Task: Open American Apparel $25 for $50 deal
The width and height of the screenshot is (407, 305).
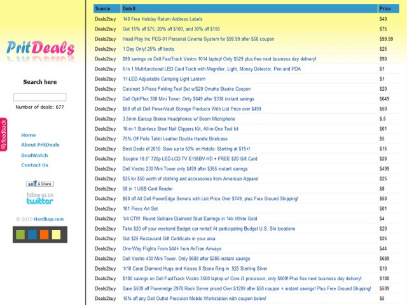Action: tap(191, 179)
